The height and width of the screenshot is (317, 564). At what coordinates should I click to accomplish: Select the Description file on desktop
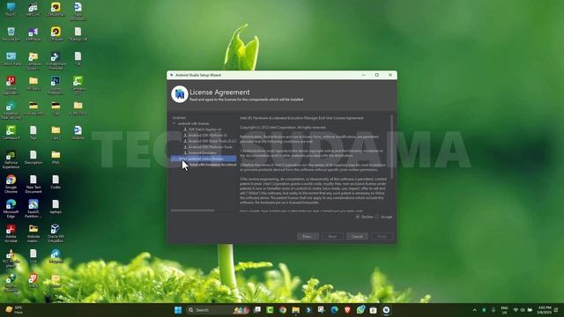tap(33, 157)
